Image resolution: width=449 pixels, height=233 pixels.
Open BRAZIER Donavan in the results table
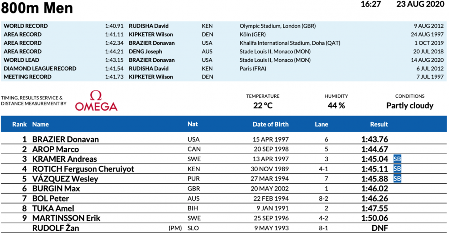point(66,139)
